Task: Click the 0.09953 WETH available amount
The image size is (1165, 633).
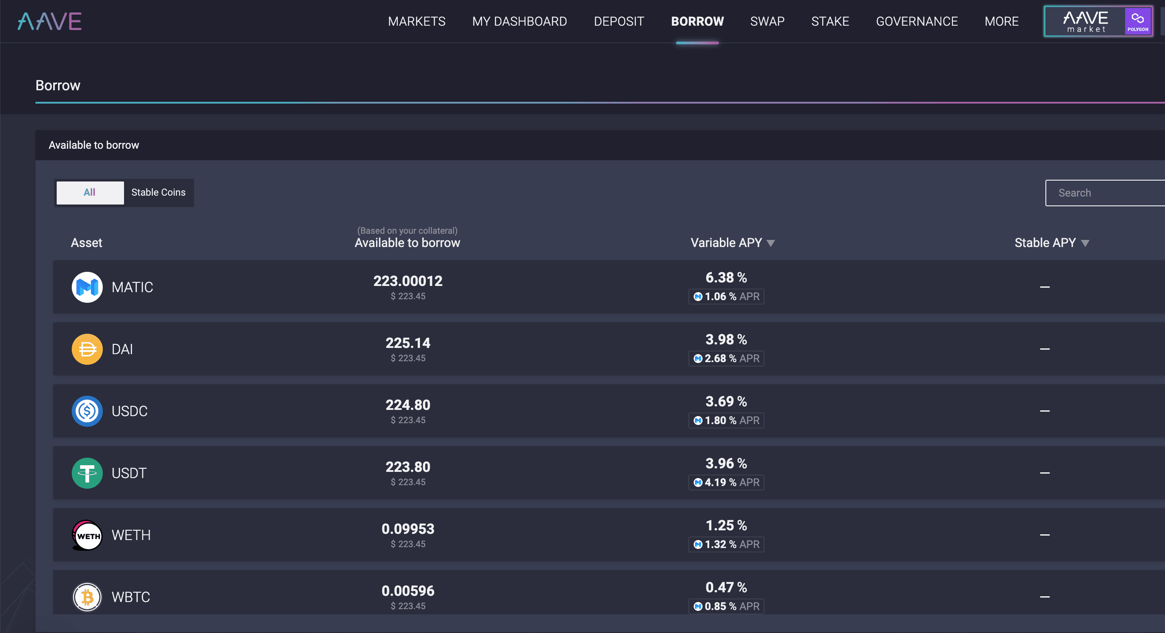Action: click(x=408, y=529)
